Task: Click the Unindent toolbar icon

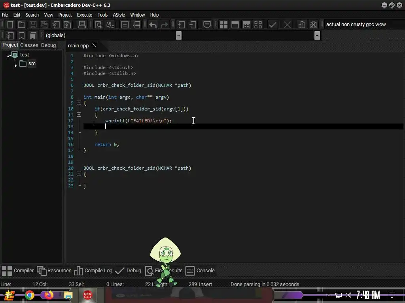Action: (x=193, y=25)
